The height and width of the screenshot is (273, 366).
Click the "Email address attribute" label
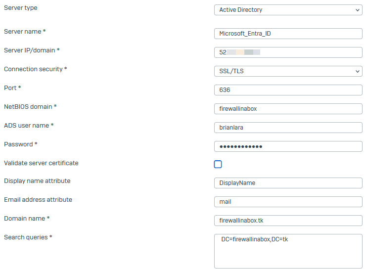click(38, 200)
